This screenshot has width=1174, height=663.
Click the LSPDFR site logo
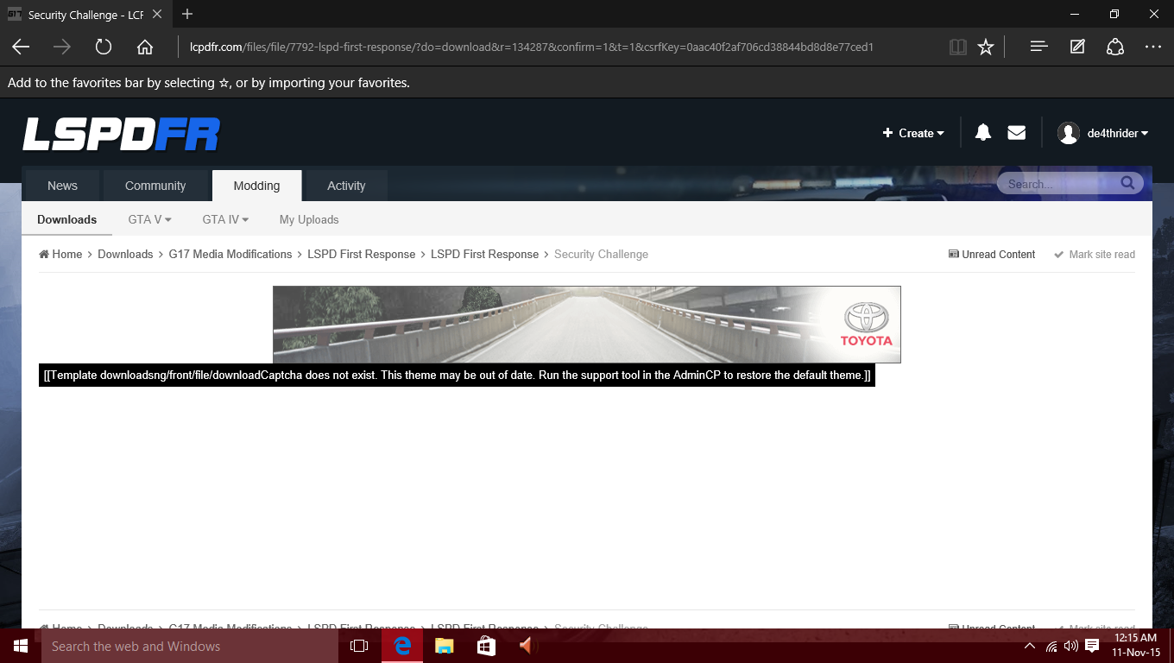[121, 134]
